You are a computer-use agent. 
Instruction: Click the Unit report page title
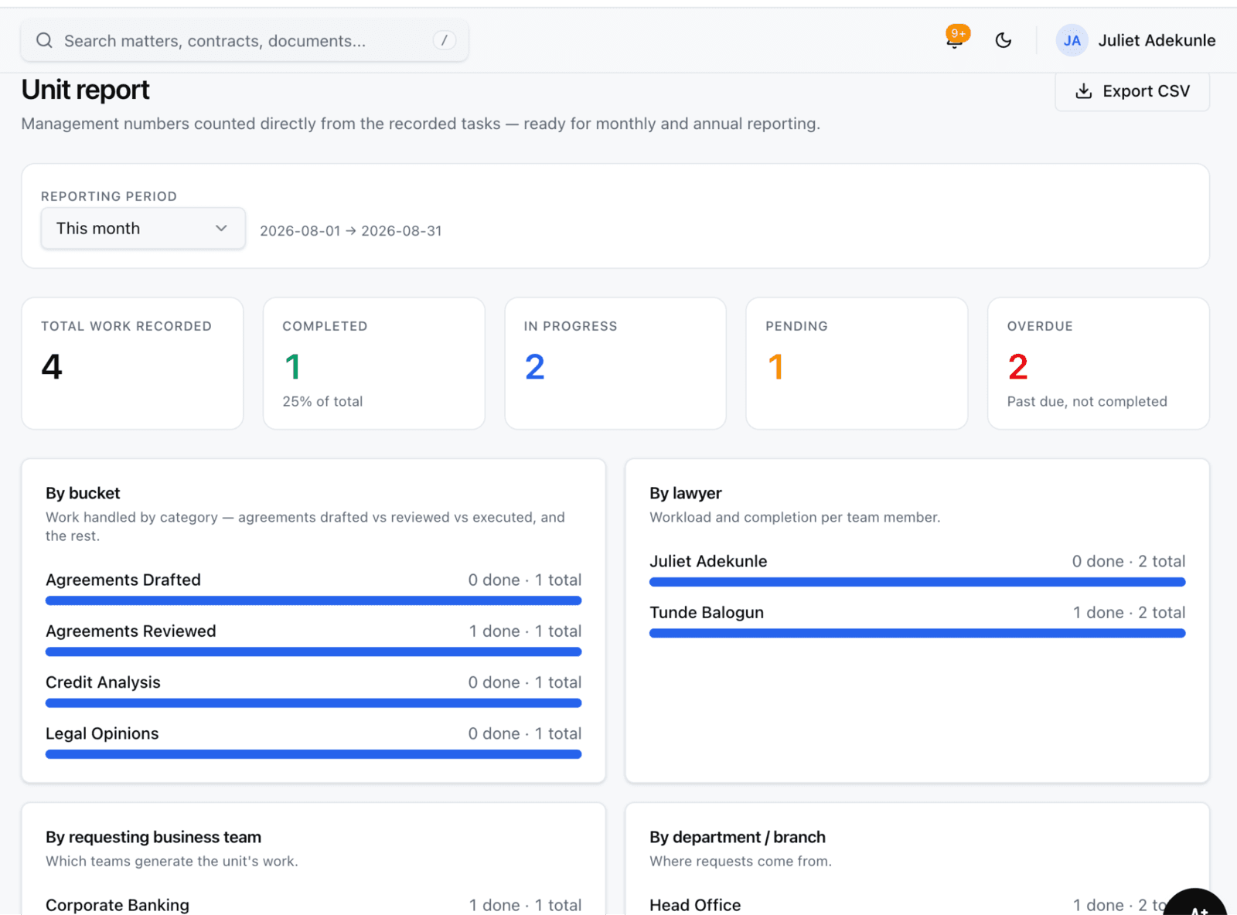[x=85, y=90]
